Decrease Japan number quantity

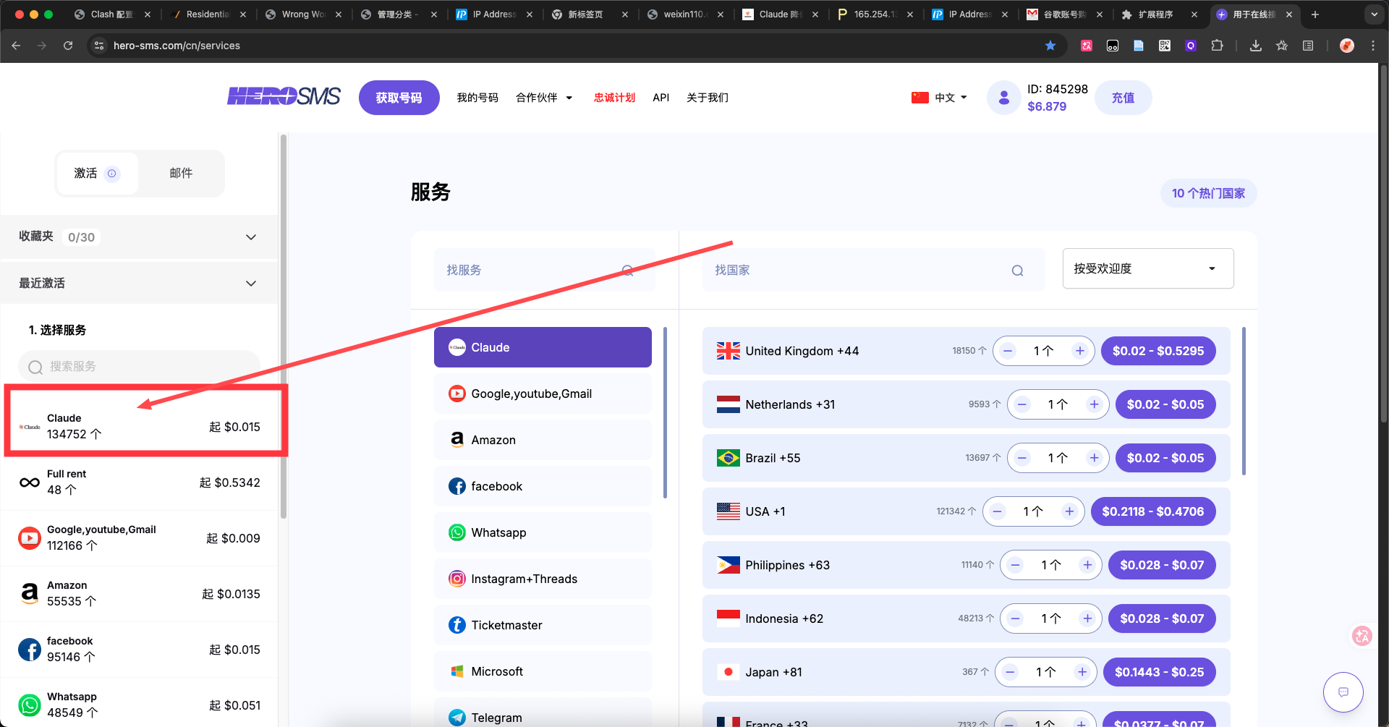1010,672
